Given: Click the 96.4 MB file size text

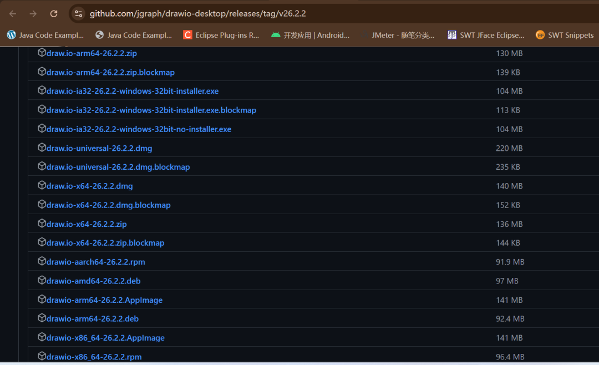Looking at the screenshot, I should pos(510,357).
